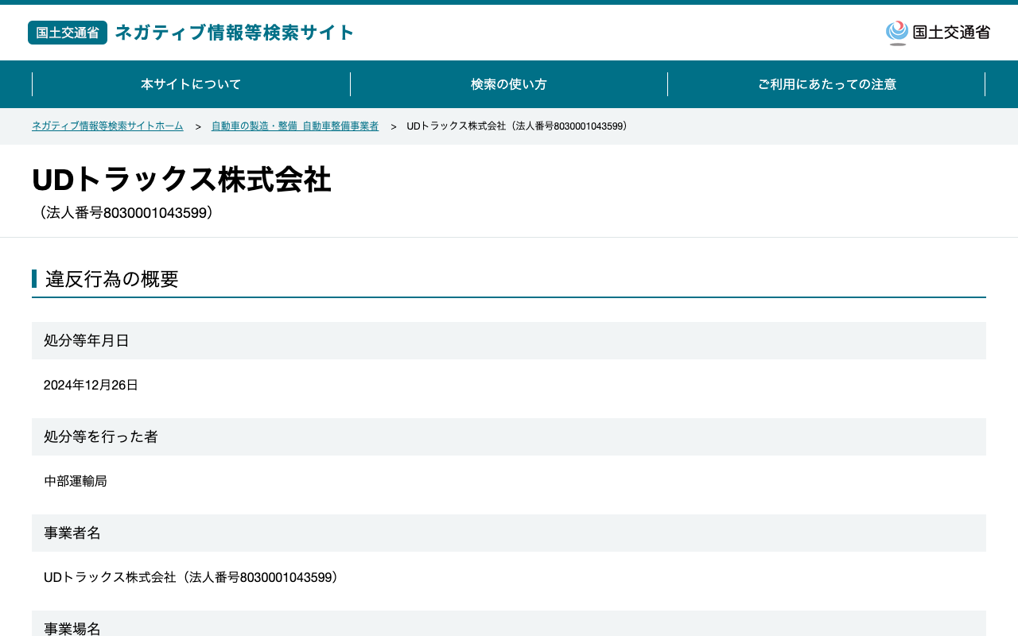This screenshot has width=1018, height=636.
Task: Click the UDトラックス株式会社 page heading
Action: click(181, 180)
